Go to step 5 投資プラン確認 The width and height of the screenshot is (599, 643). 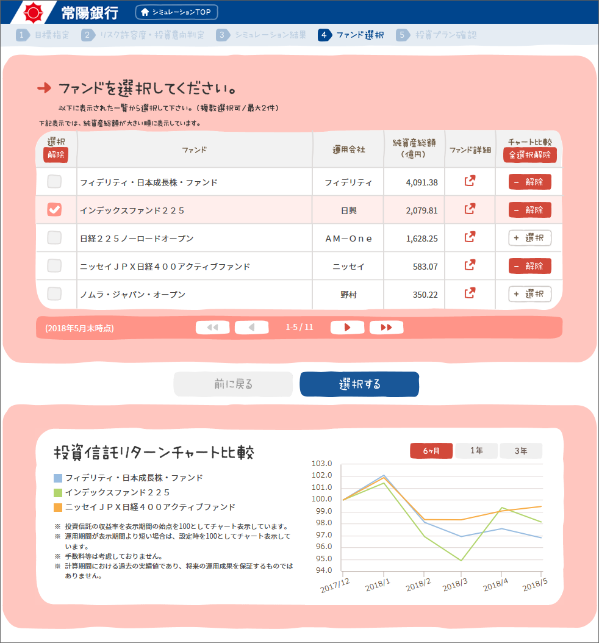pyautogui.click(x=436, y=35)
